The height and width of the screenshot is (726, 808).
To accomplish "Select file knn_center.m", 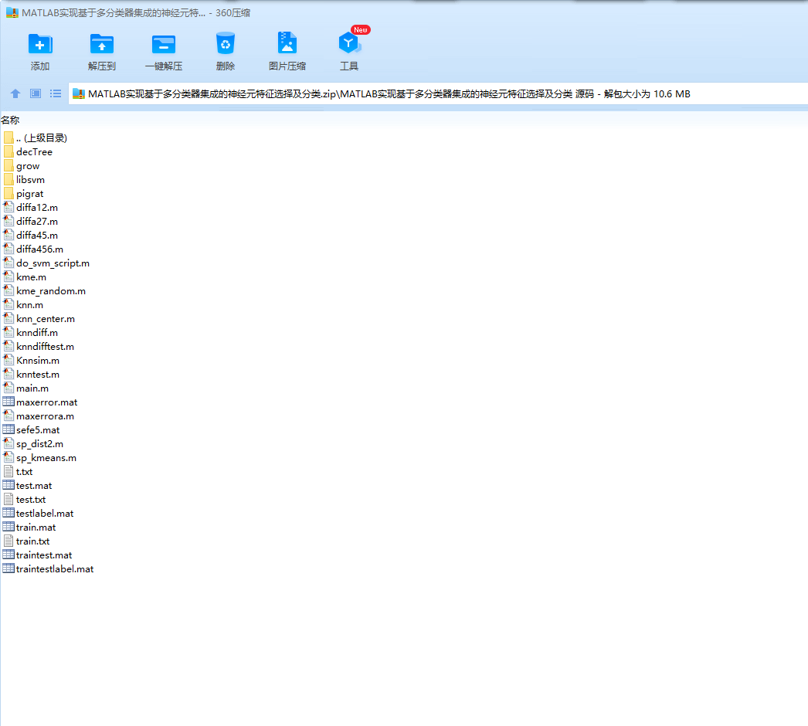I will click(x=39, y=319).
